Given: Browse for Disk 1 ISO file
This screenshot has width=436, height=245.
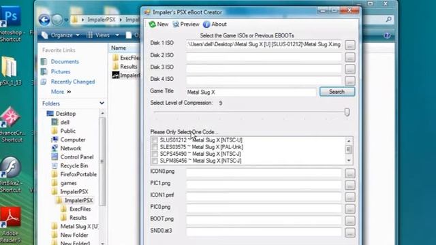Looking at the screenshot, I should point(350,44).
